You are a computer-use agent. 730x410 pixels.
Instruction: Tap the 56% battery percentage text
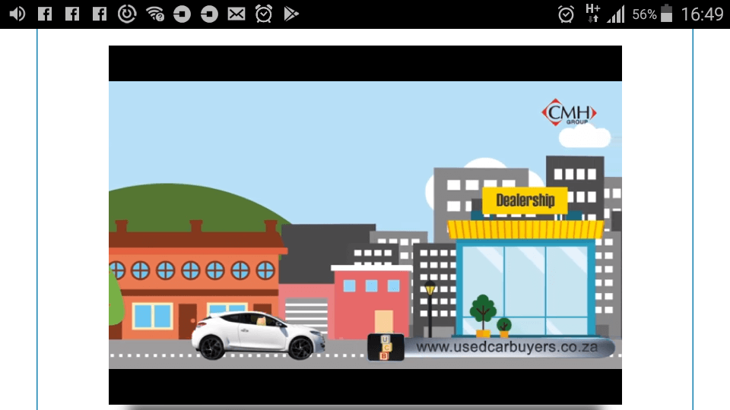(x=644, y=14)
